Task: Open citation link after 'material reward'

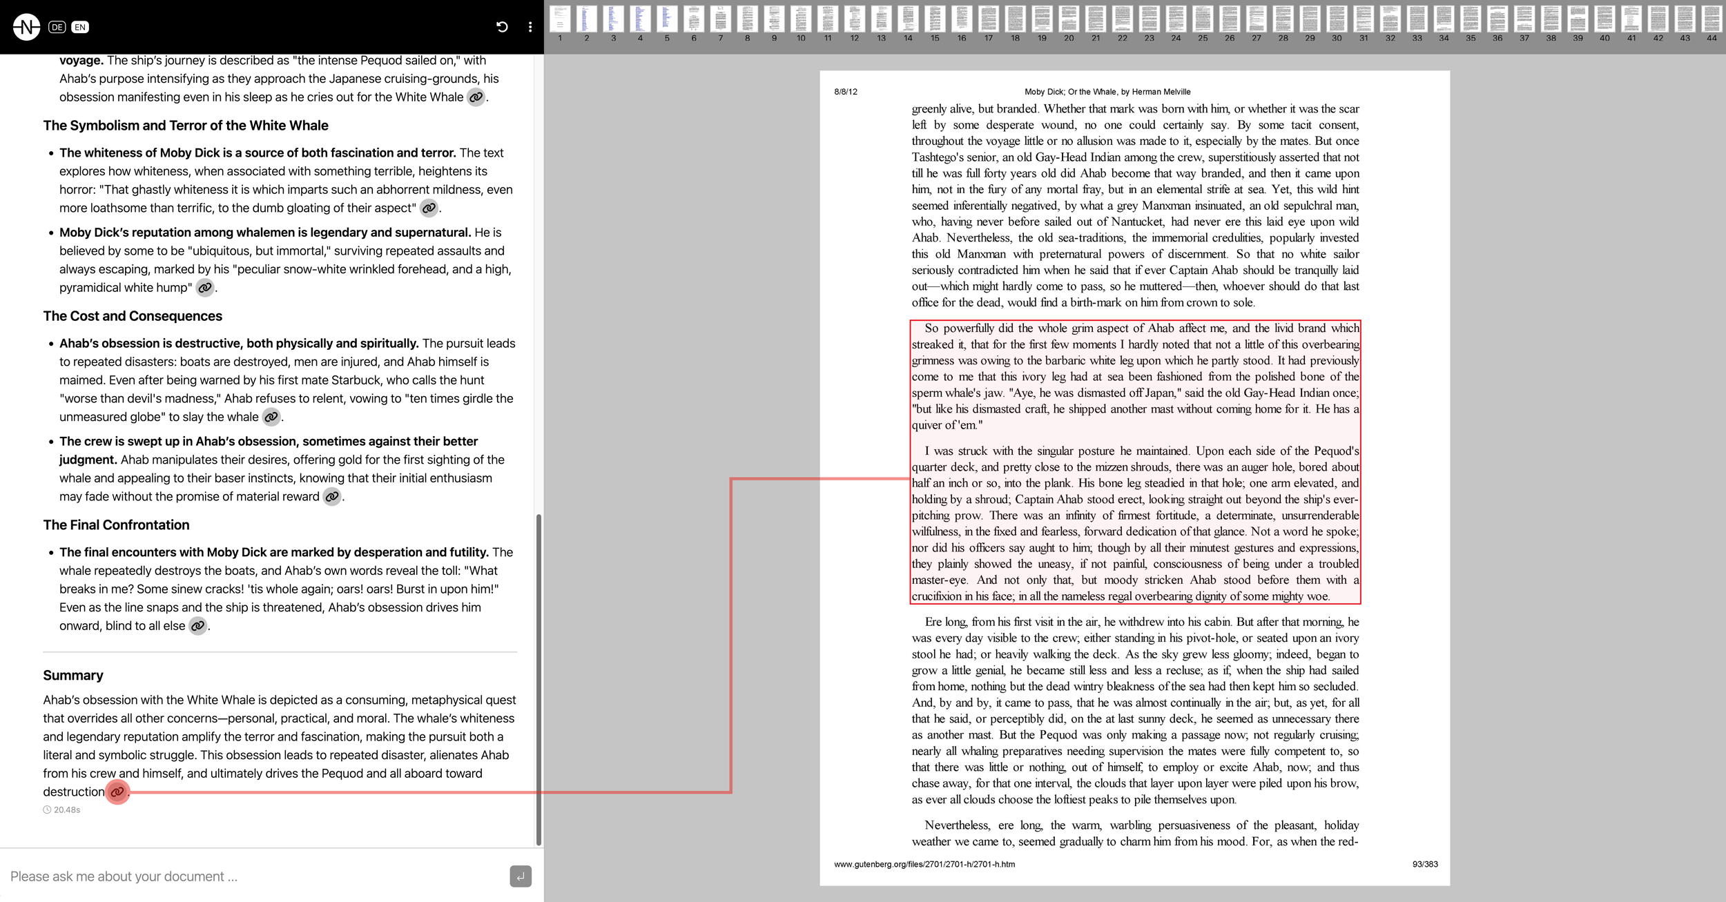Action: [x=332, y=497]
